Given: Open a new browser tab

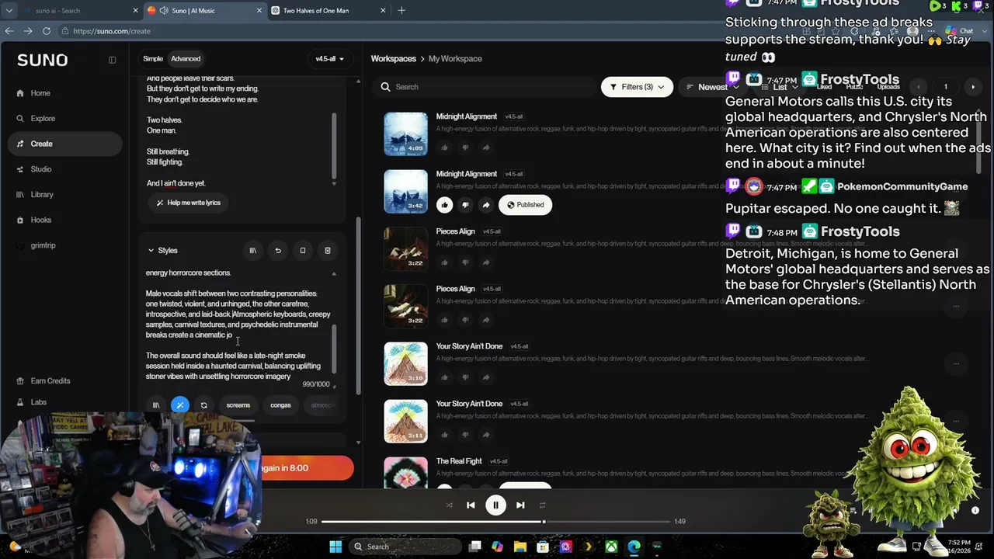Looking at the screenshot, I should 401,11.
